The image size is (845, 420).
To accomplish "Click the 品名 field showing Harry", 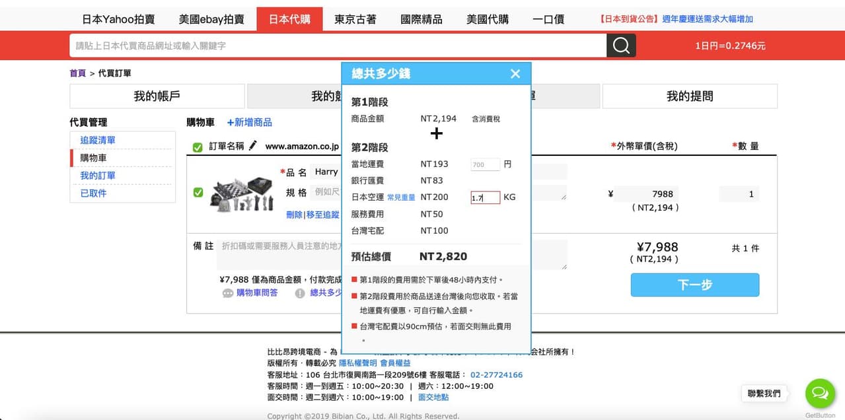I will [x=325, y=172].
